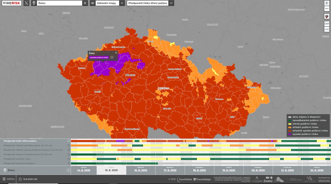331x184 pixels.
Task: Click the orange střední požární riziko legend swatch
Action: coord(290,127)
